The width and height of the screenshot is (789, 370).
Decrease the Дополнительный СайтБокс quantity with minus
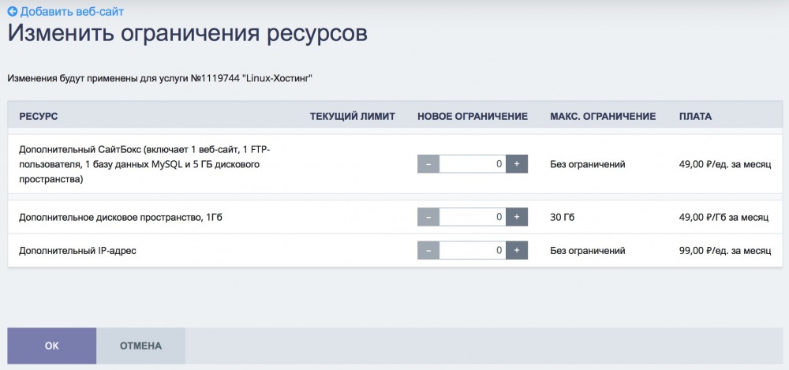428,164
